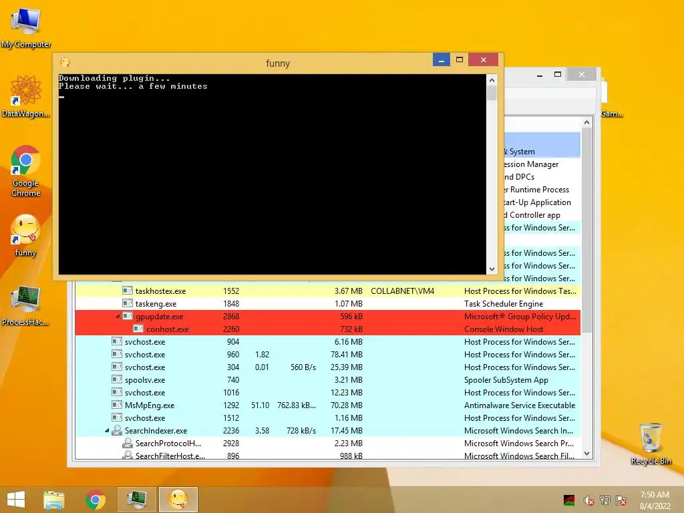Click 70.28 MB memory value
684x513 pixels.
click(x=347, y=405)
